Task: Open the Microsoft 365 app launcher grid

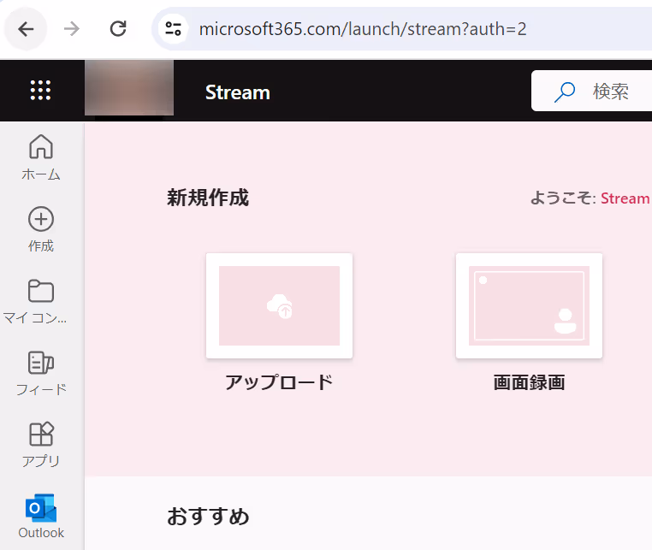Action: (x=41, y=90)
